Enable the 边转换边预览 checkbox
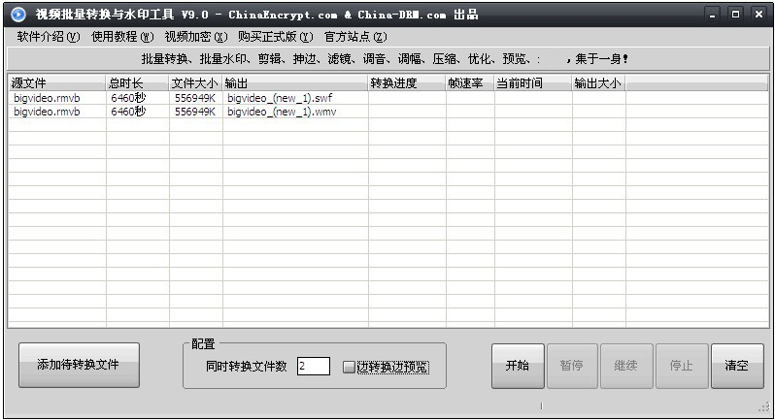 coord(349,368)
